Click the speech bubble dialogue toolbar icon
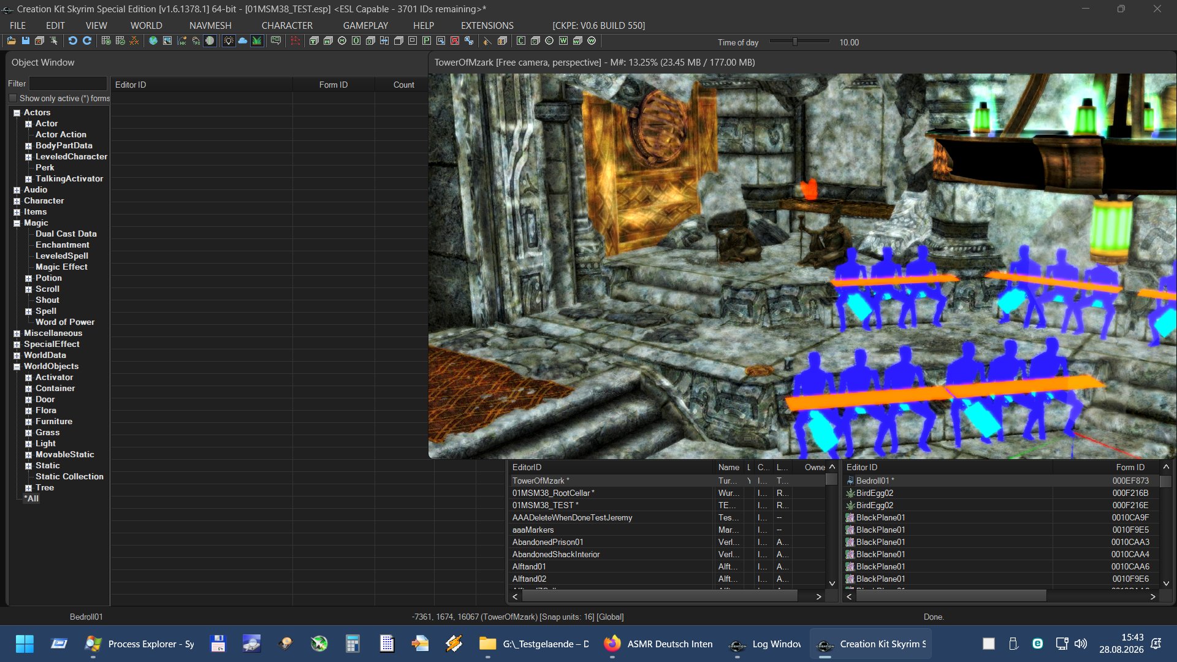The image size is (1177, 662). (x=276, y=41)
